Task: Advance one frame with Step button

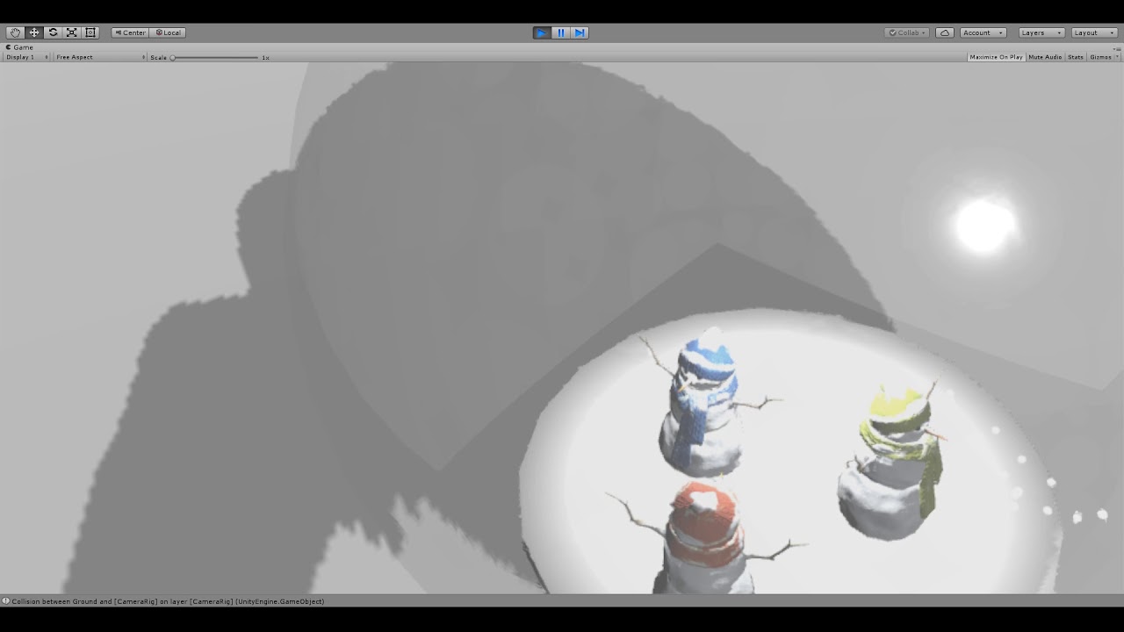Action: coord(580,32)
